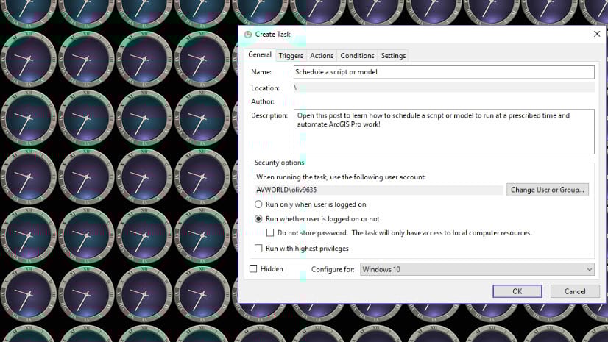Expand the Configure for dropdown
The width and height of the screenshot is (608, 342).
tap(477, 269)
